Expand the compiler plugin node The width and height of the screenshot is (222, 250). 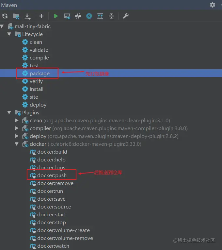17,128
